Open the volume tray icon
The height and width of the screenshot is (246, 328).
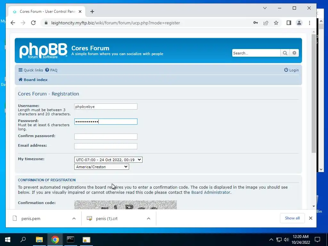tap(286, 240)
